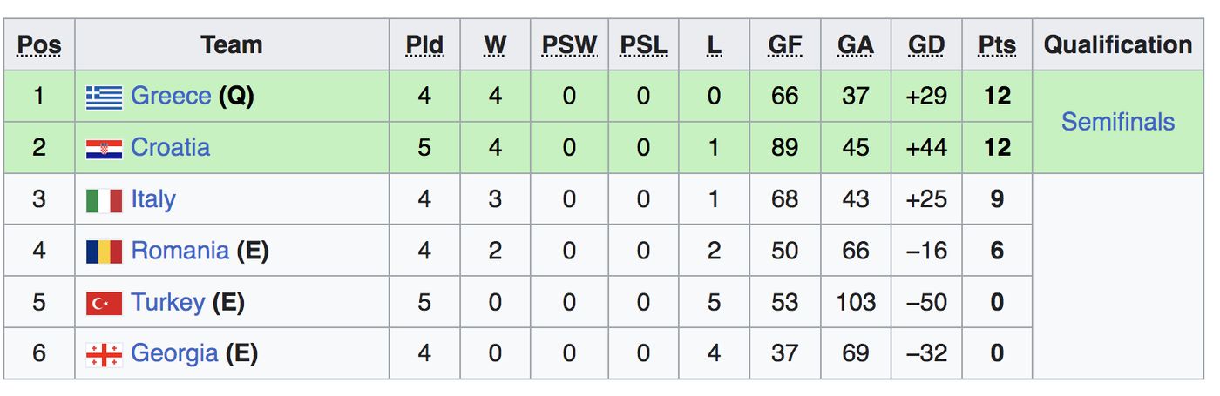The image size is (1220, 396).
Task: Click the Pld column header
Action: pos(424,44)
